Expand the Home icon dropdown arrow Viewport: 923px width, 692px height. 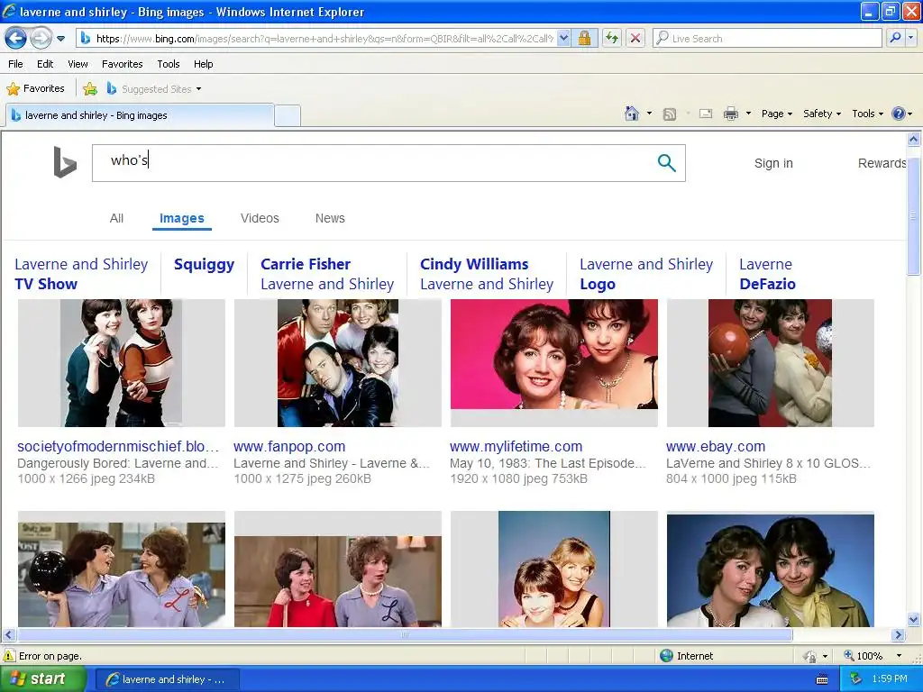649,114
